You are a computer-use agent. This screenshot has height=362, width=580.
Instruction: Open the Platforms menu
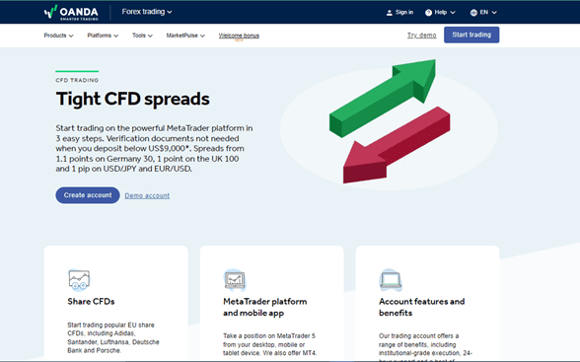103,36
